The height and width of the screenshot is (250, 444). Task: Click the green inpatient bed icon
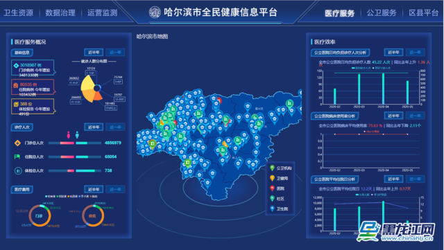click(17, 157)
